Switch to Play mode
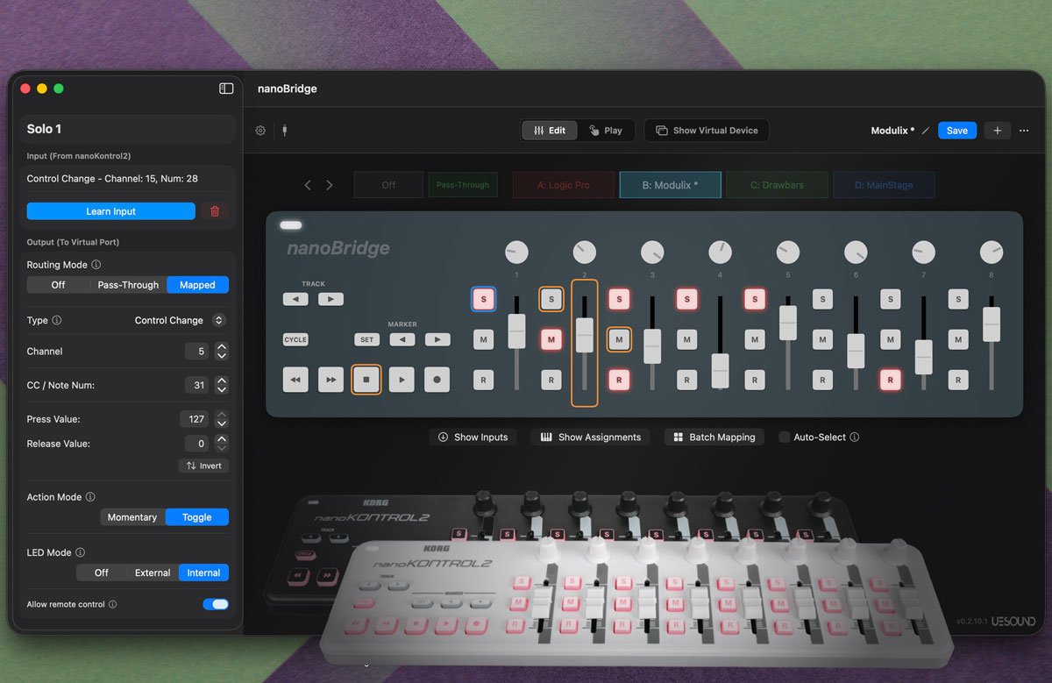Viewport: 1052px width, 683px height. (605, 131)
